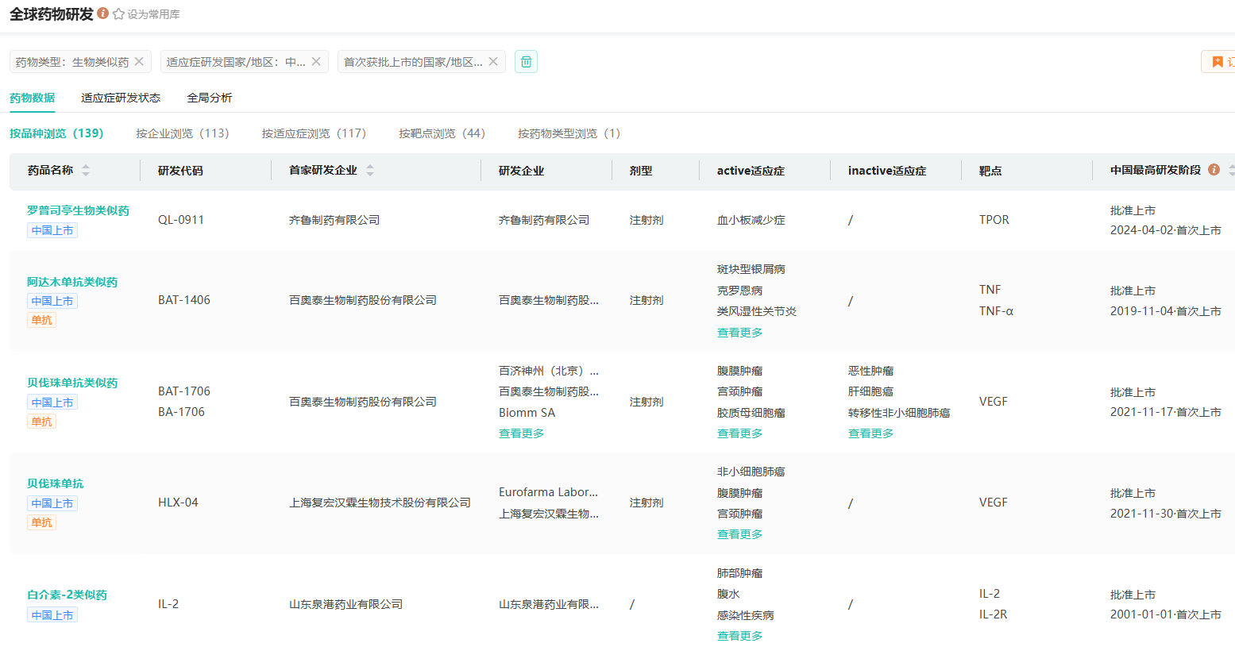Sort by 药品名称 column arrows
The image size is (1235, 647).
coord(86,170)
